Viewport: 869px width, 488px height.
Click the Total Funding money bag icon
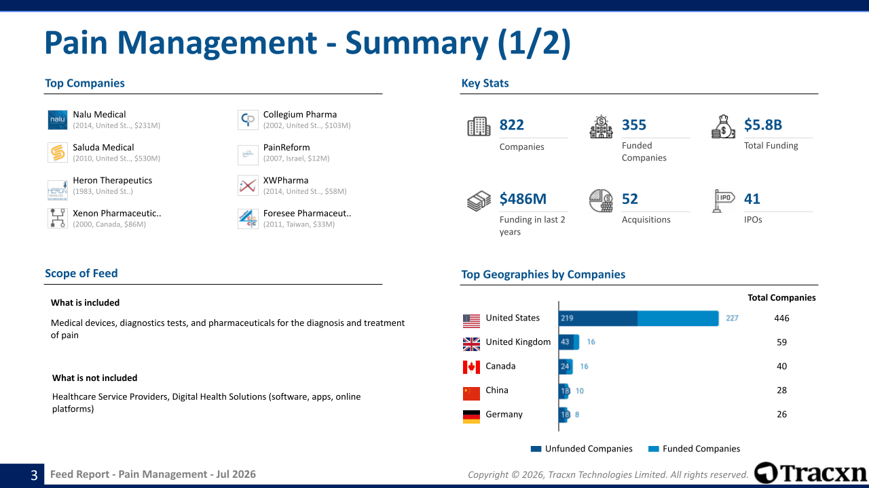pyautogui.click(x=723, y=127)
